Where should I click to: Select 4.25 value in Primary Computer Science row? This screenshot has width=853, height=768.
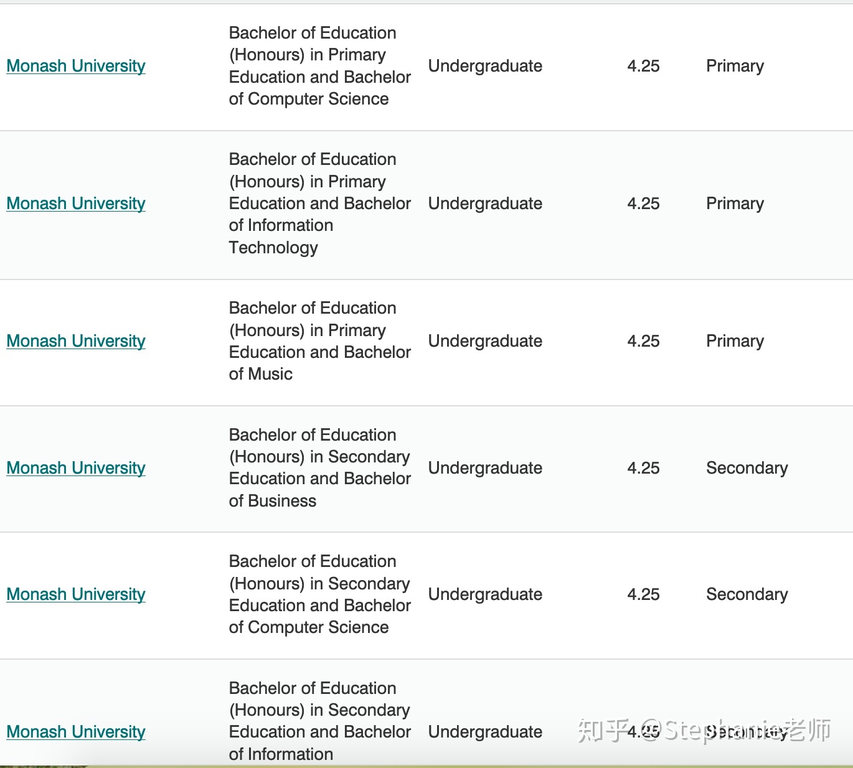643,66
